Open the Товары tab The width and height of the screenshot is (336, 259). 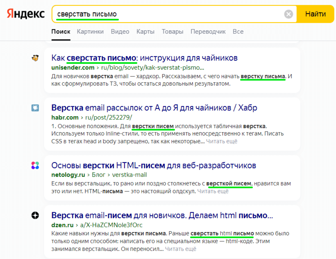coord(173,32)
